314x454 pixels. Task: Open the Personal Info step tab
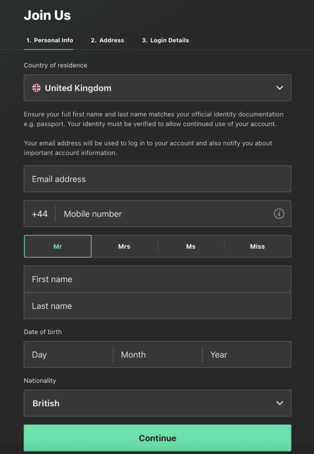click(x=50, y=40)
